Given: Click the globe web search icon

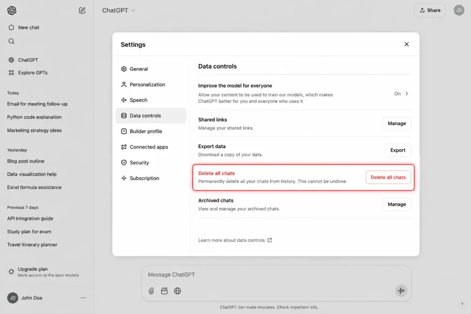Looking at the screenshot, I should (178, 291).
